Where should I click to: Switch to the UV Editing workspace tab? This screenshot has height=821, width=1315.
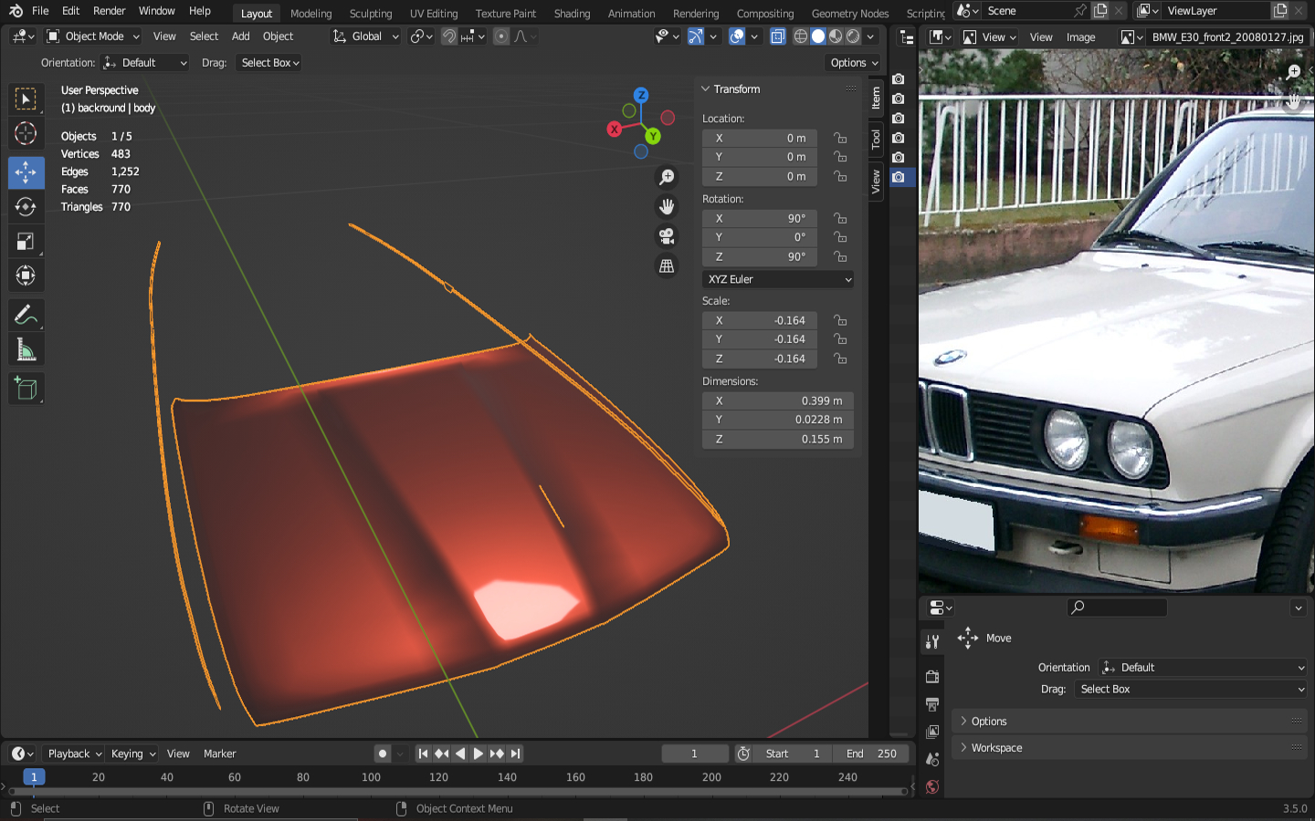click(434, 14)
